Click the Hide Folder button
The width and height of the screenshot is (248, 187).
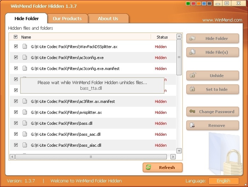tap(213, 38)
